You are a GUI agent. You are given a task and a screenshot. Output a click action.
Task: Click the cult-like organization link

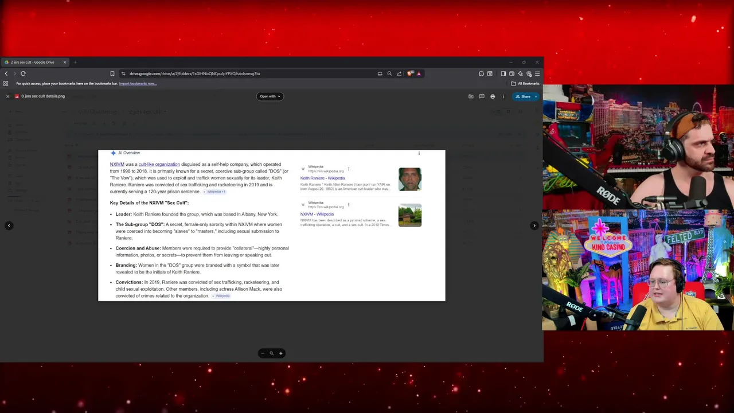[x=159, y=165]
